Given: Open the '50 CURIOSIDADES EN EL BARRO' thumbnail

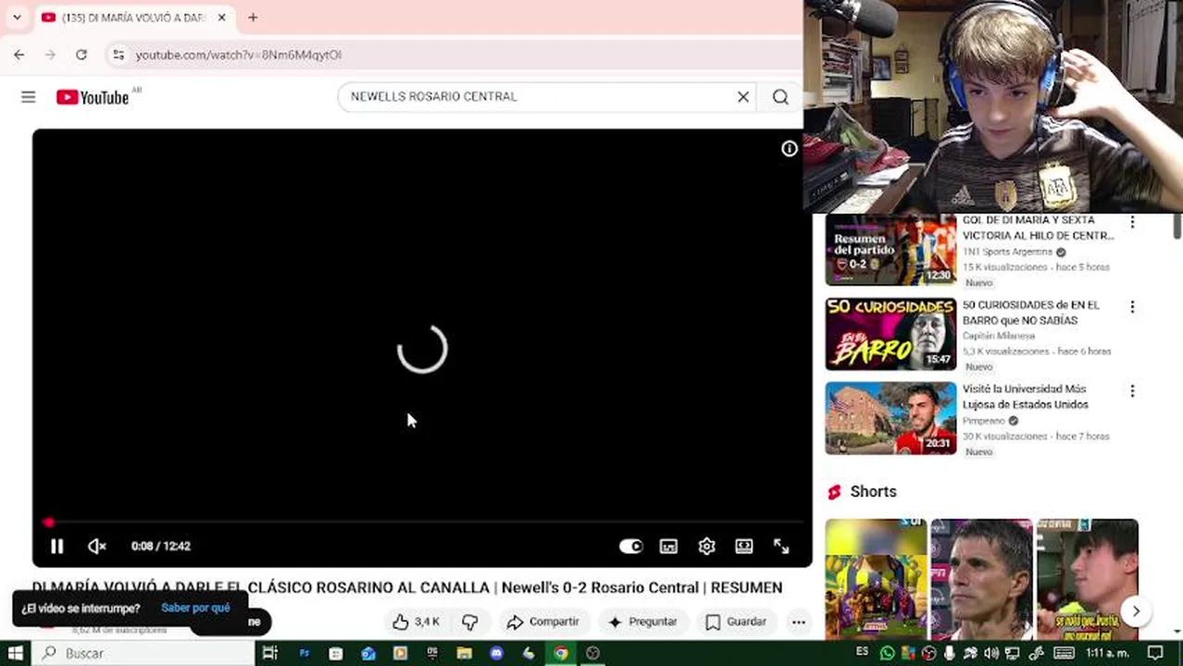Looking at the screenshot, I should [x=890, y=334].
